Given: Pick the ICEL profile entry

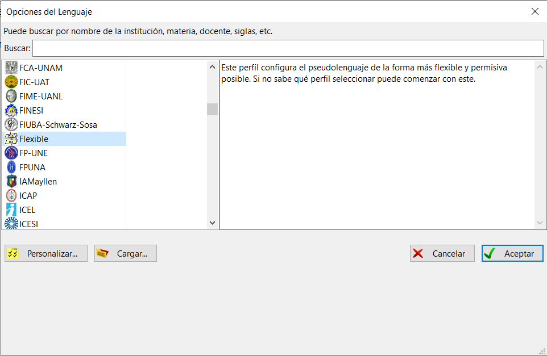Looking at the screenshot, I should (x=27, y=210).
